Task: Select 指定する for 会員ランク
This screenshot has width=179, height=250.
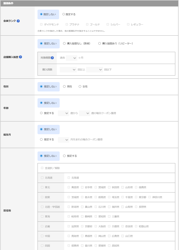Action: [x=64, y=14]
